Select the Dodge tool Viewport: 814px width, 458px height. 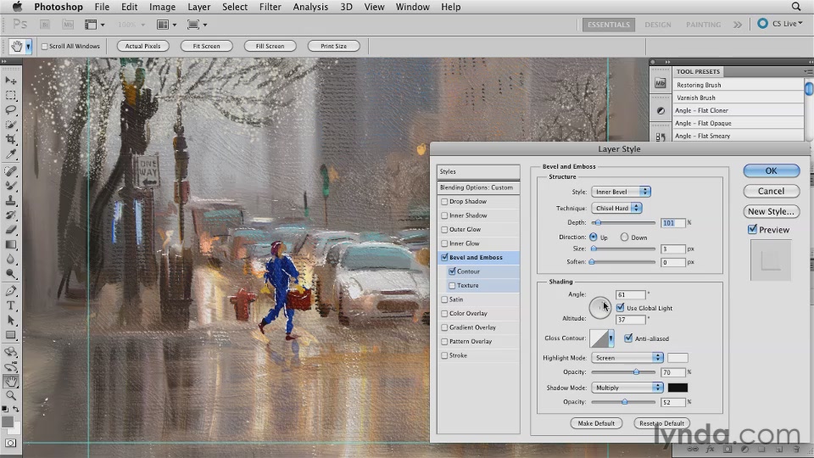coord(10,274)
